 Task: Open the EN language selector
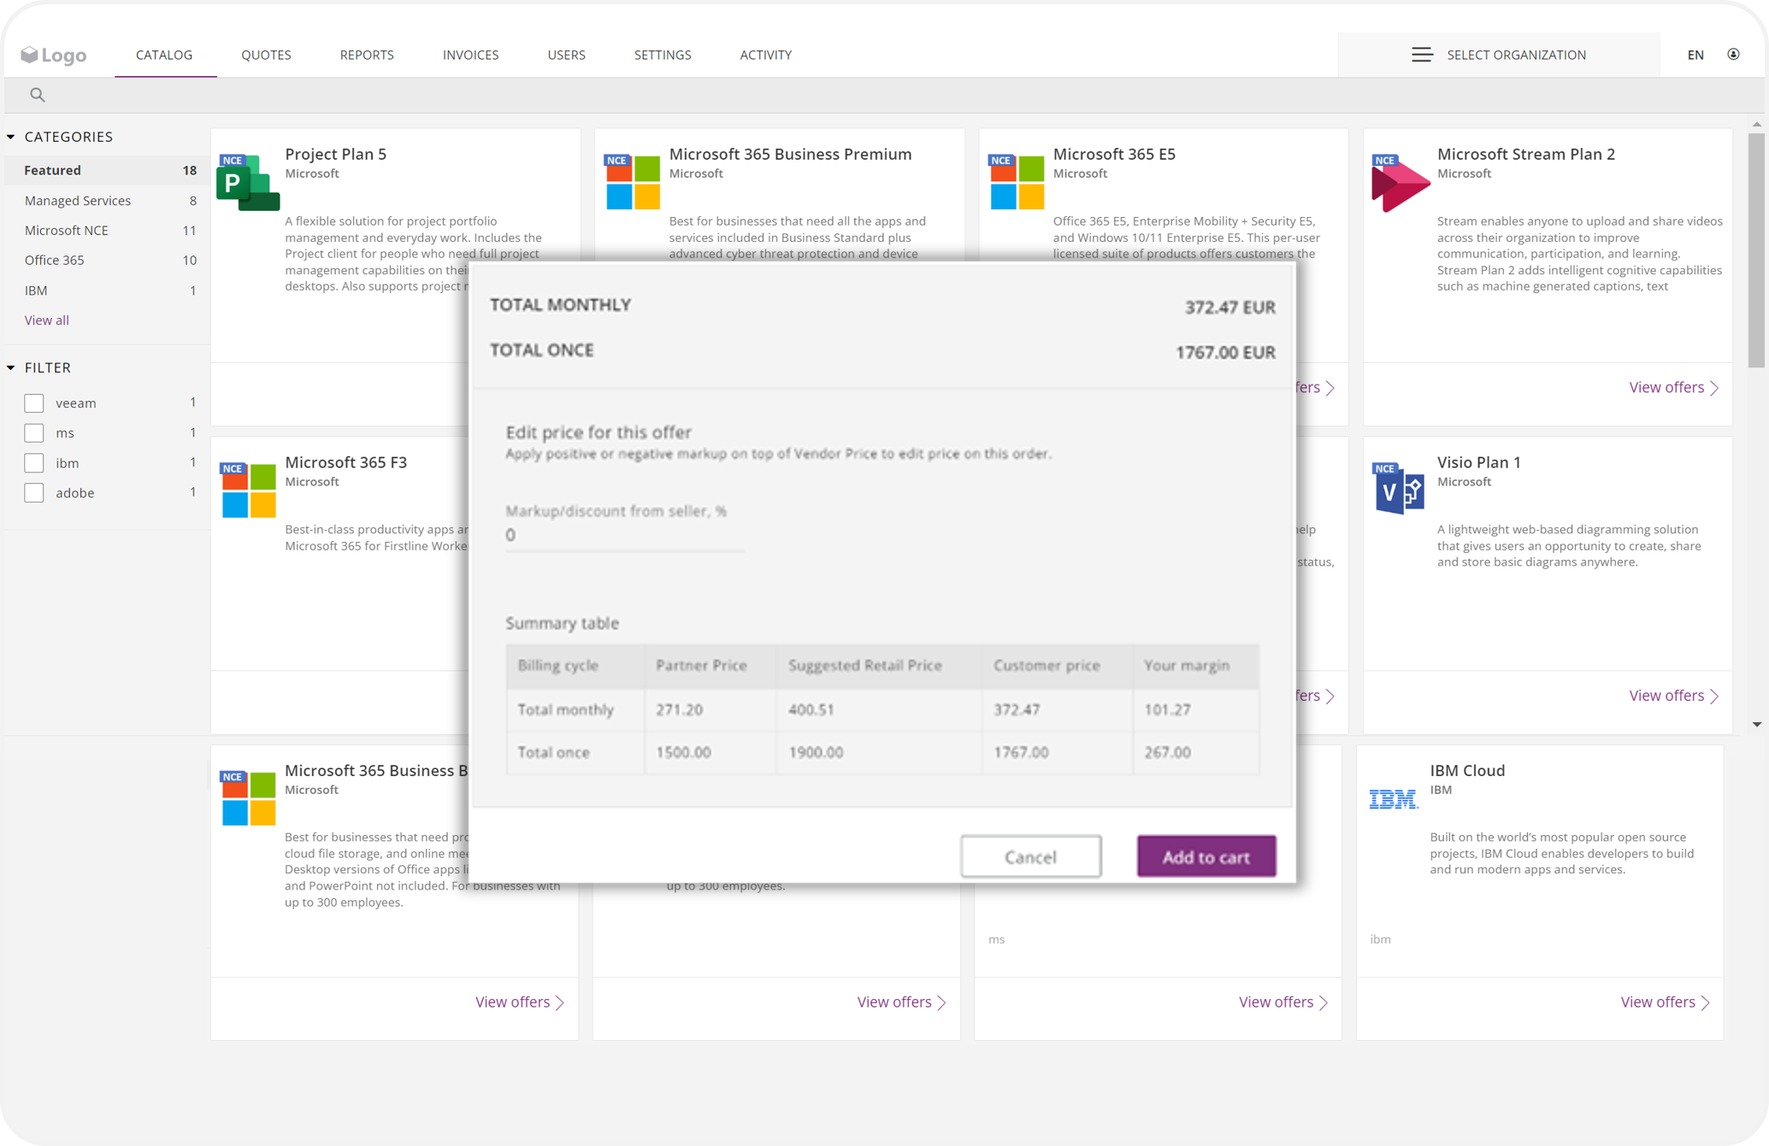[1695, 55]
